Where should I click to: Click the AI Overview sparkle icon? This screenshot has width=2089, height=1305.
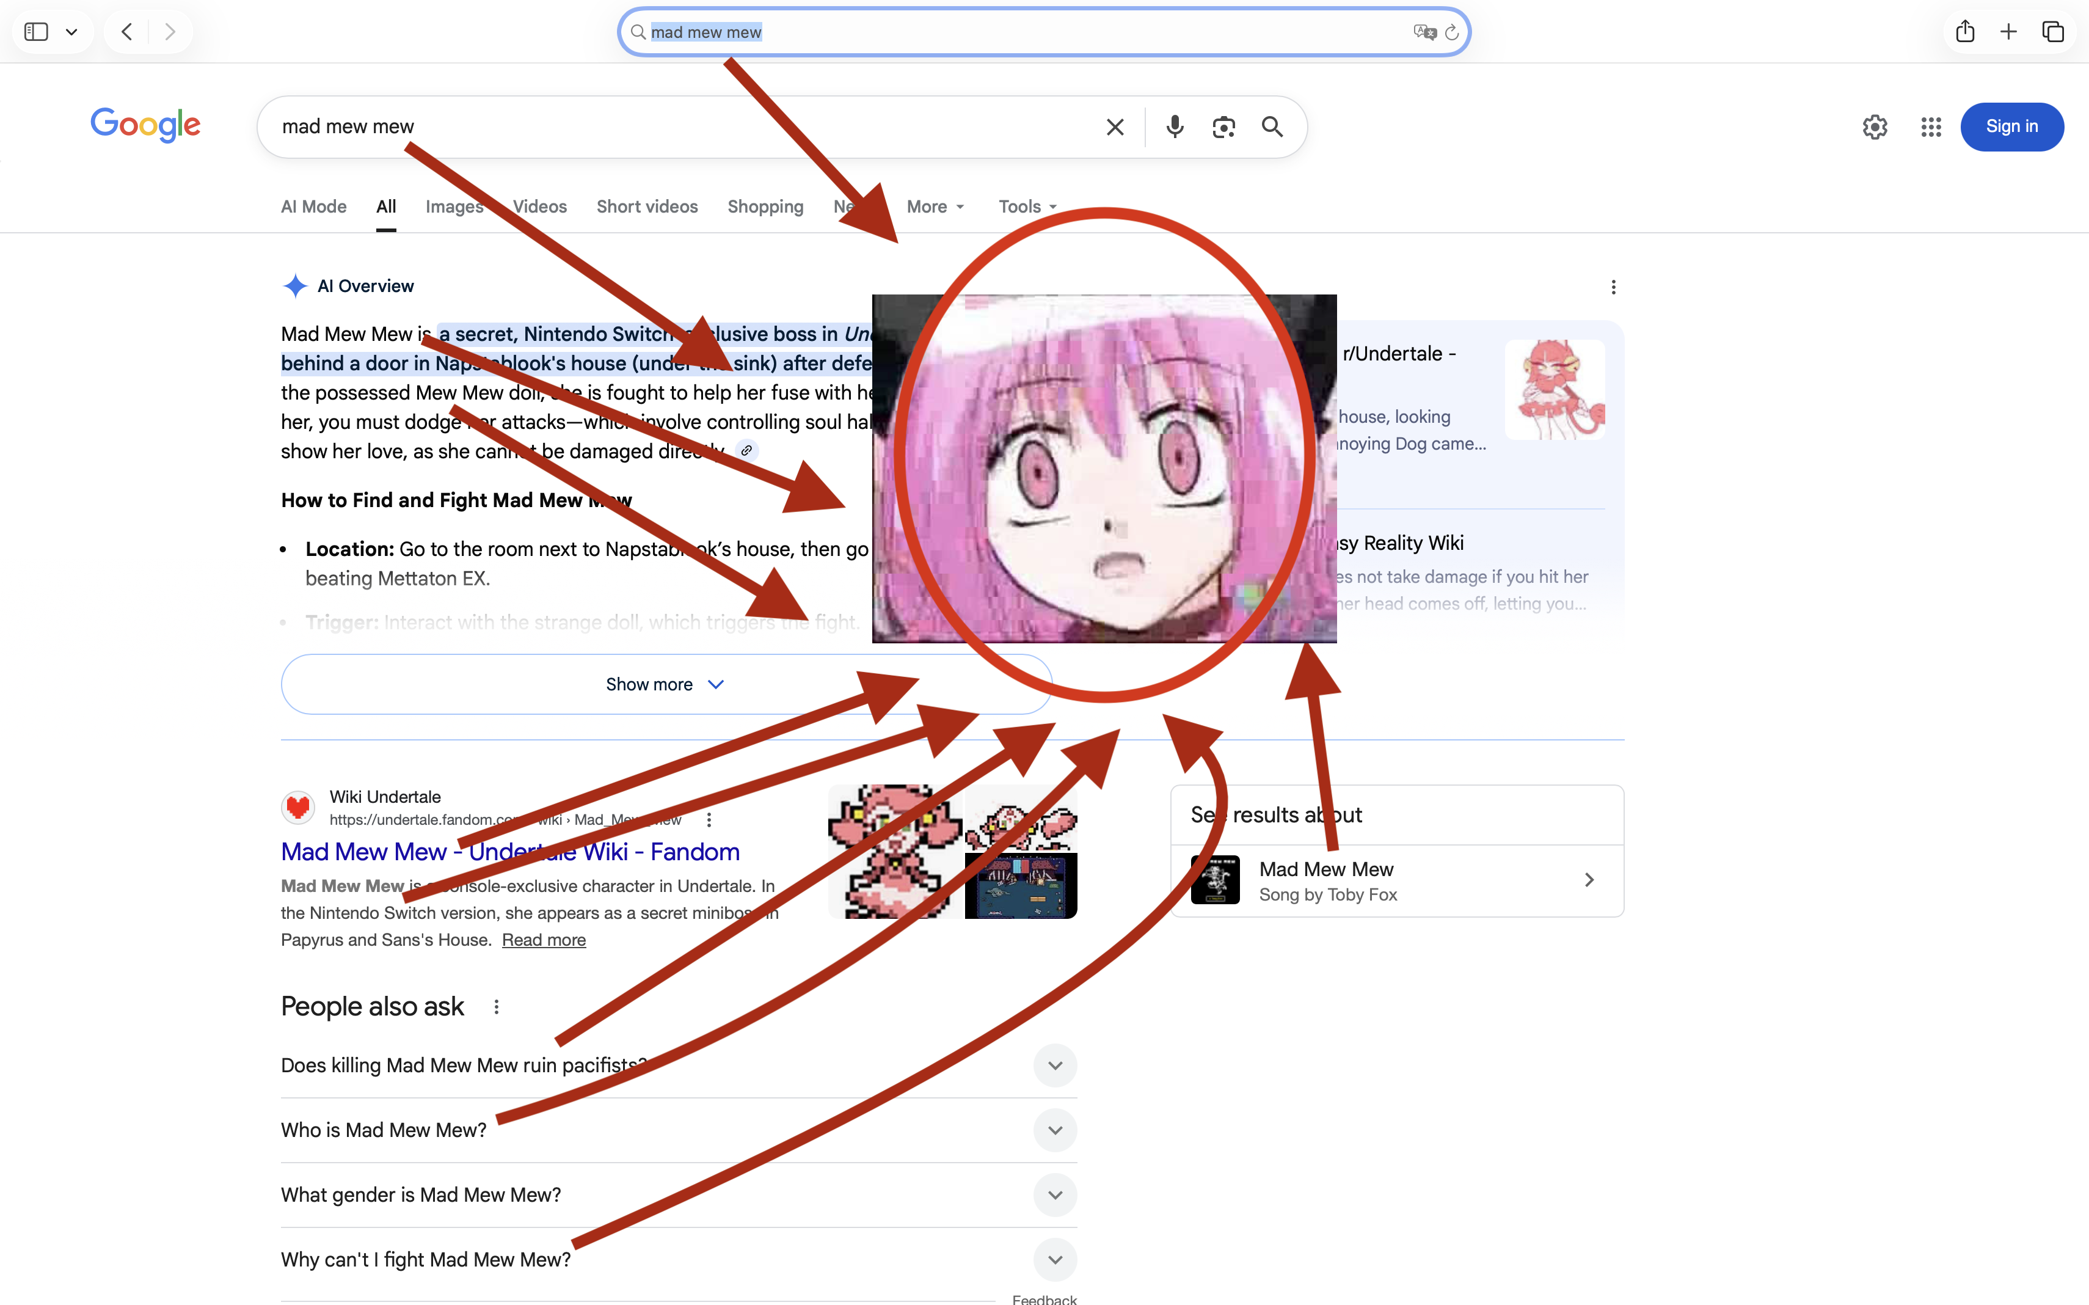[x=295, y=286]
